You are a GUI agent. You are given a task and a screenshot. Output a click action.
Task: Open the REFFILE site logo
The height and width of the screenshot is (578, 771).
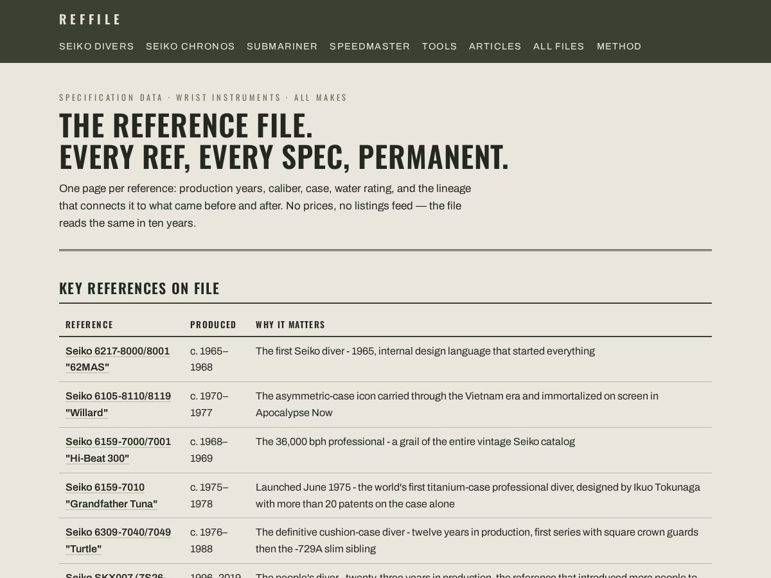coord(90,19)
